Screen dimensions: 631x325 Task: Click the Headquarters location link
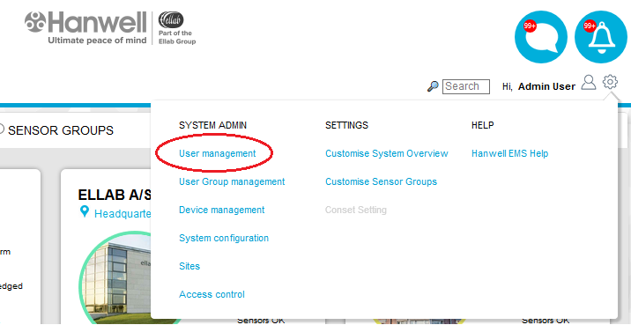[122, 213]
